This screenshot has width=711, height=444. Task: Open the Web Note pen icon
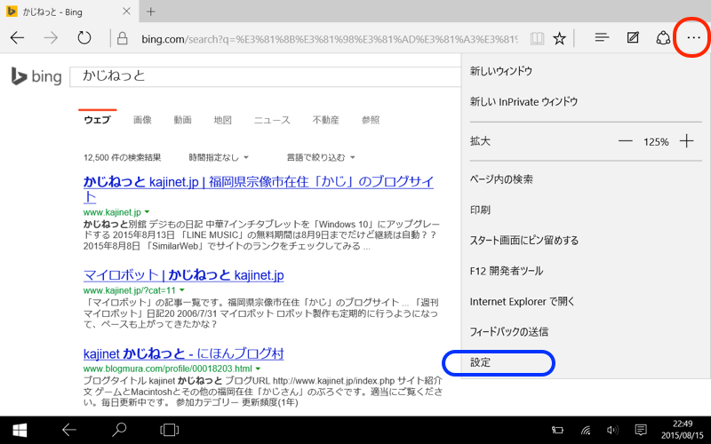632,38
